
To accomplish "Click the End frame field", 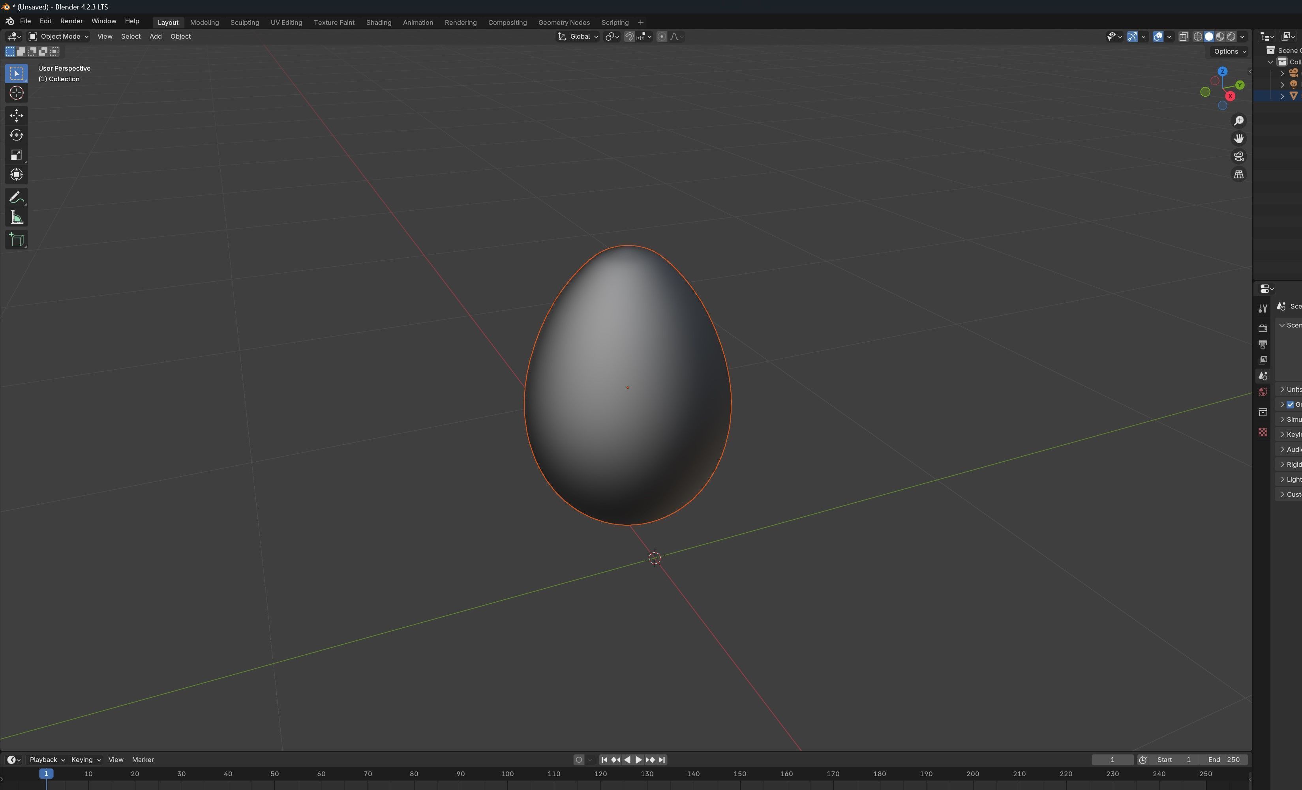I will (1224, 760).
